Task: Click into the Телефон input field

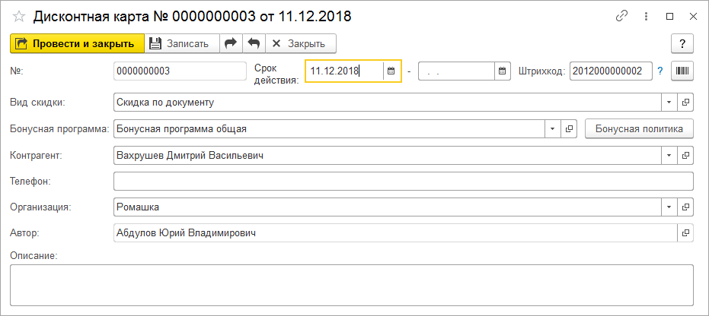Action: pos(403,182)
